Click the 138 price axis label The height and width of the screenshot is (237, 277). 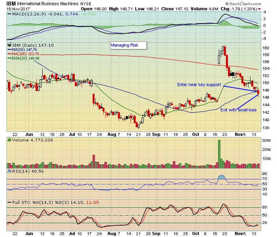pos(266,128)
